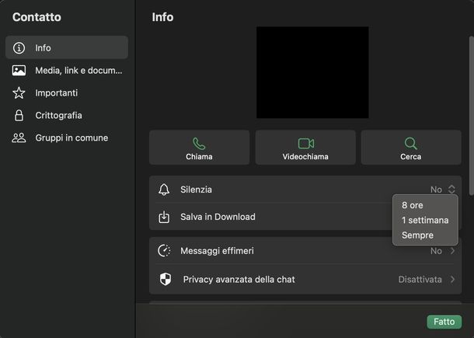Choose 8 ore mute duration

(x=413, y=206)
